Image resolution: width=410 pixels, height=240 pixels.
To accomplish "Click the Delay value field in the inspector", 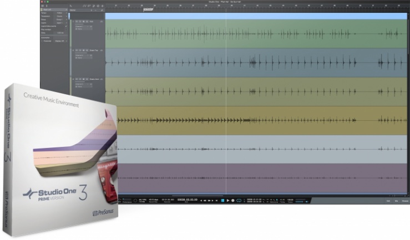I will tap(60, 33).
